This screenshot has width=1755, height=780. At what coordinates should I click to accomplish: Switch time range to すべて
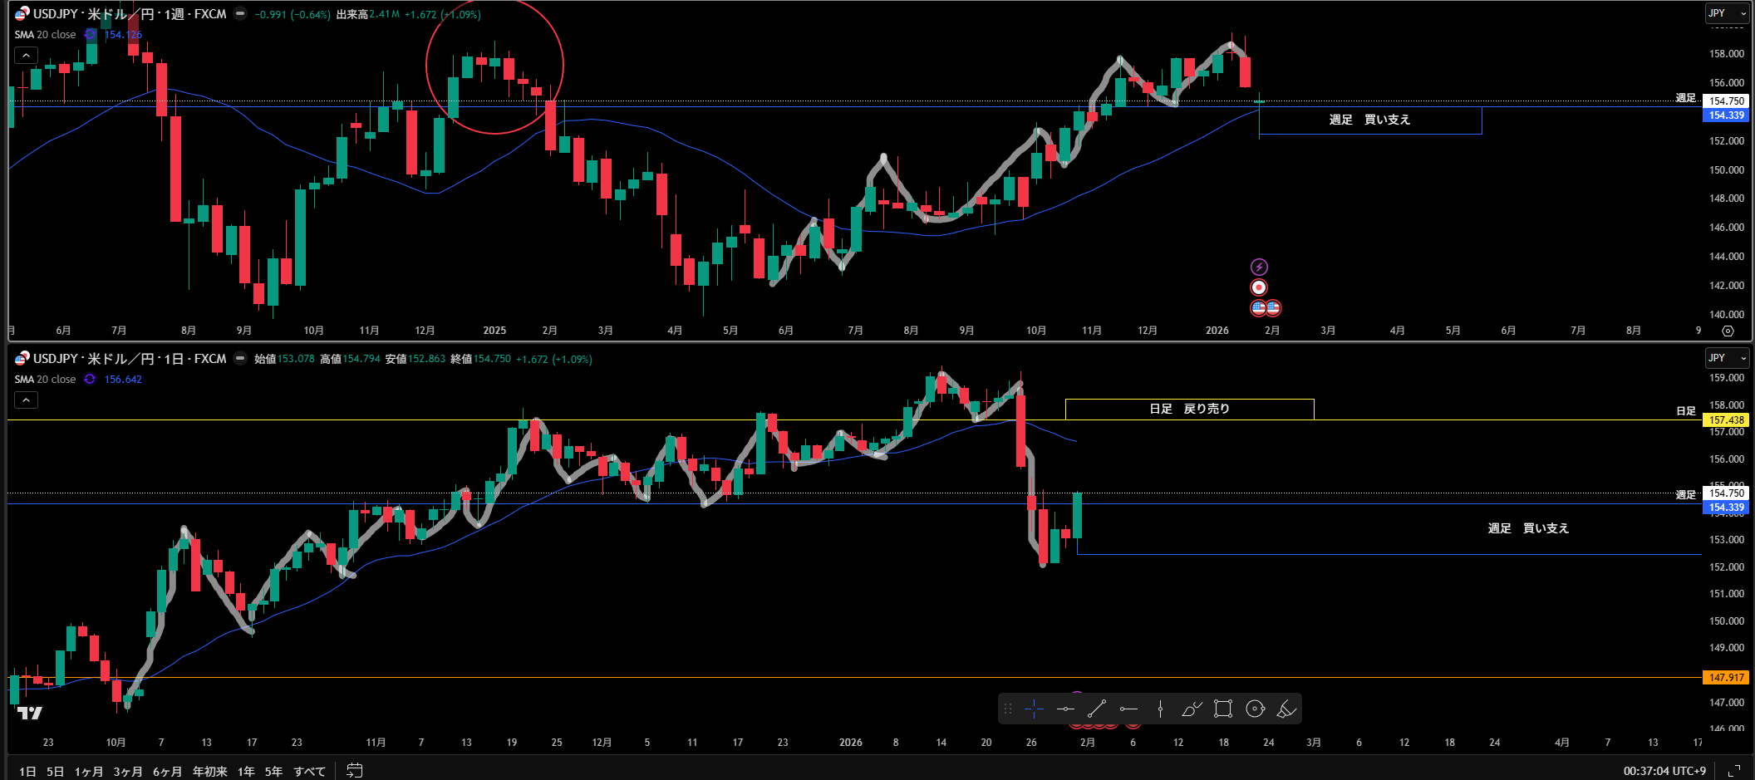click(x=309, y=771)
